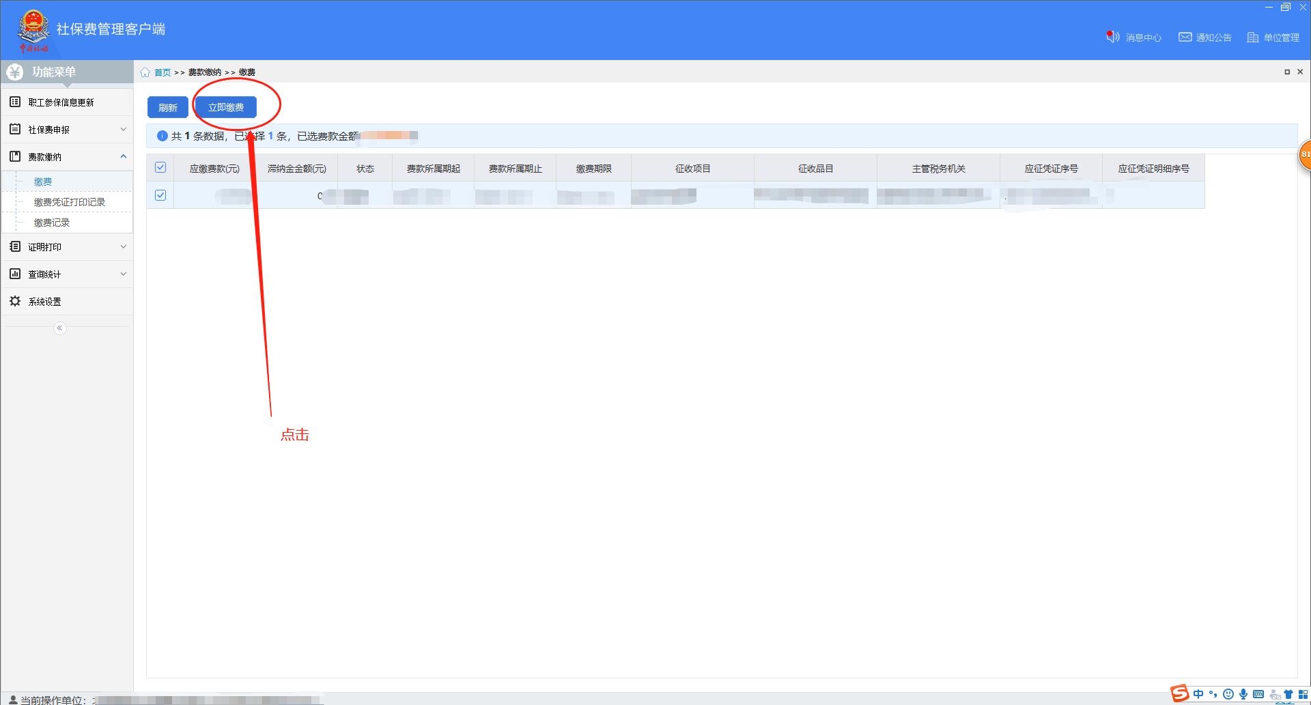Click the 滞纳金金额(元) column header
The image size is (1311, 705).
point(296,169)
